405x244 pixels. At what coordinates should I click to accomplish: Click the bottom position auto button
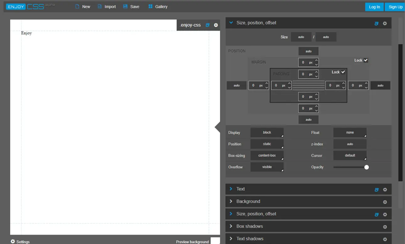point(308,119)
